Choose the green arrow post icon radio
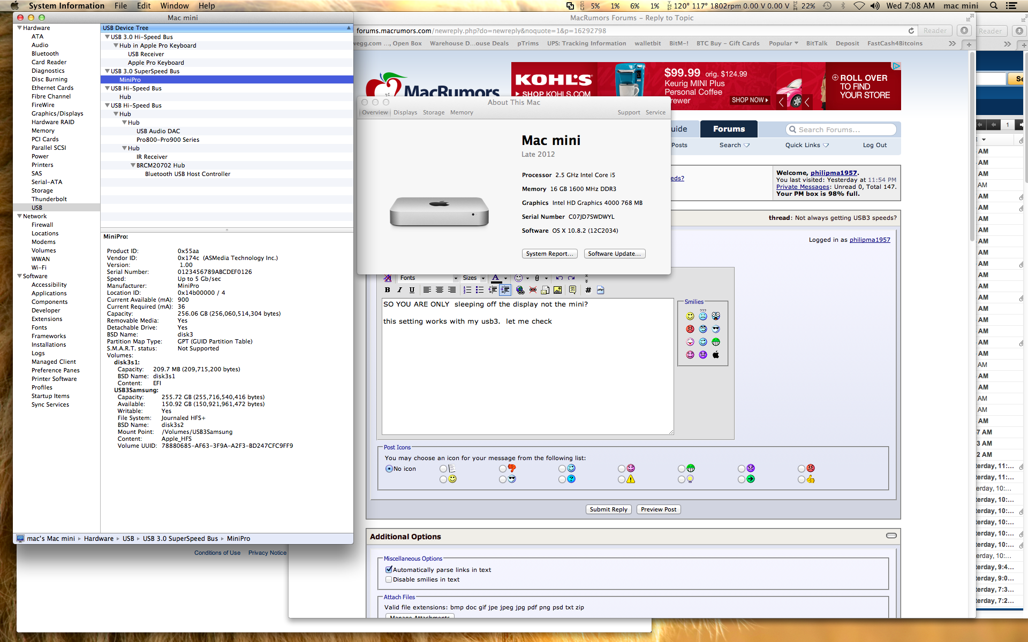Image resolution: width=1028 pixels, height=642 pixels. pyautogui.click(x=742, y=479)
